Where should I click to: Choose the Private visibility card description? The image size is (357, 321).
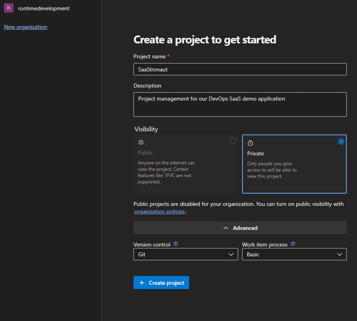pyautogui.click(x=272, y=170)
